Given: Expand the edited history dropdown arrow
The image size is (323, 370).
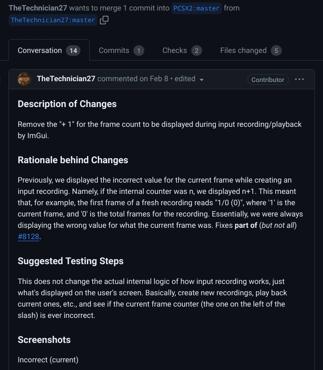Looking at the screenshot, I should click(x=202, y=80).
